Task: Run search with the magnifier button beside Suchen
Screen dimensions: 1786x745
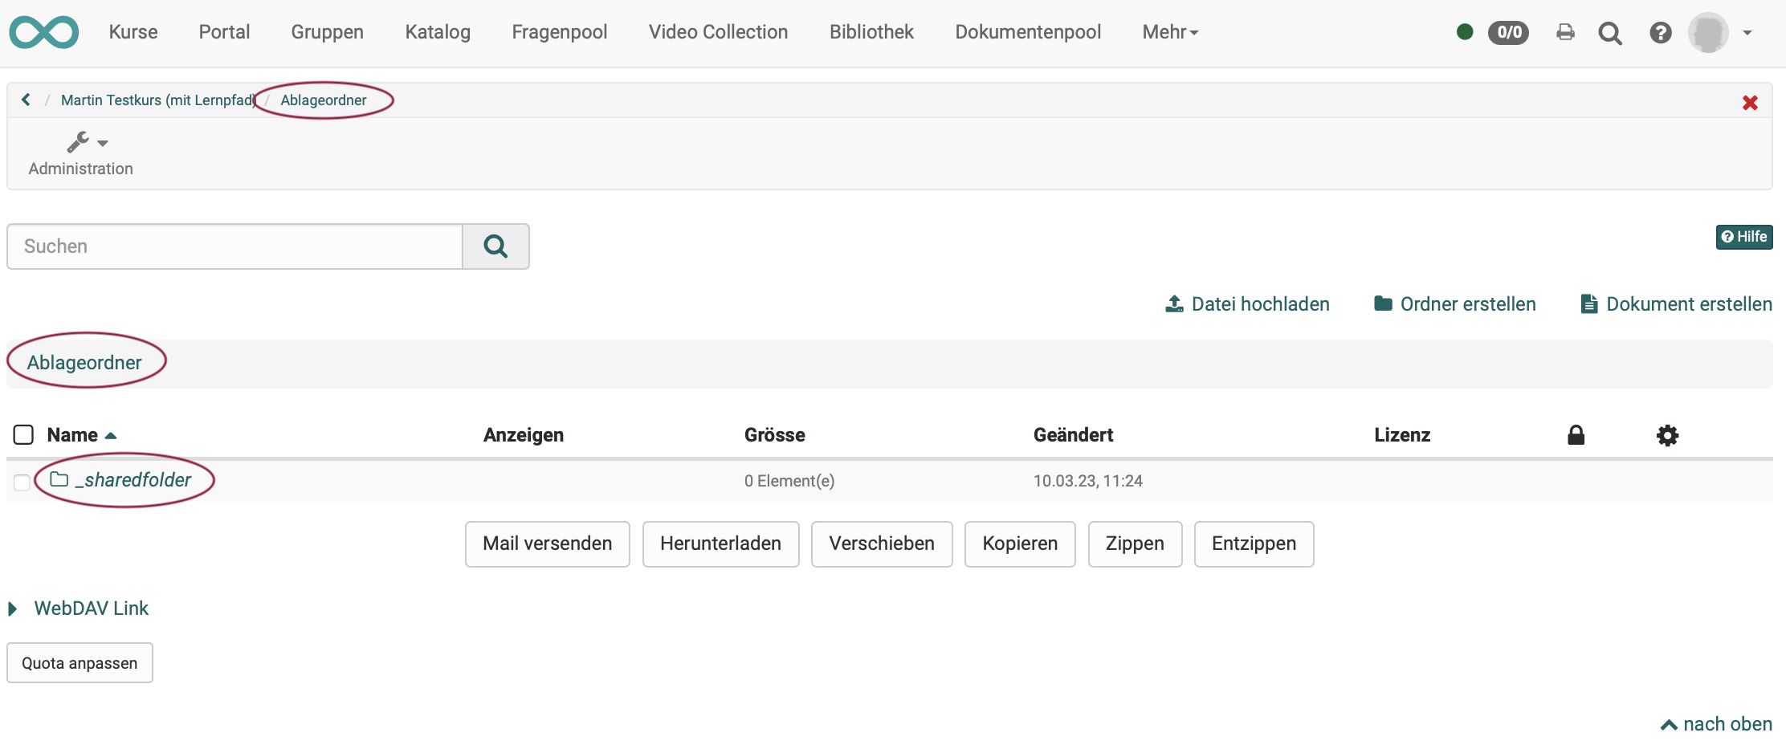Action: [495, 246]
